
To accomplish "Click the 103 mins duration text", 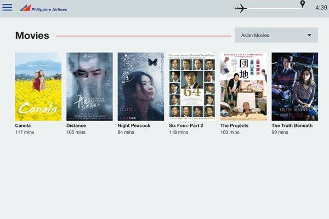I will pos(230,132).
